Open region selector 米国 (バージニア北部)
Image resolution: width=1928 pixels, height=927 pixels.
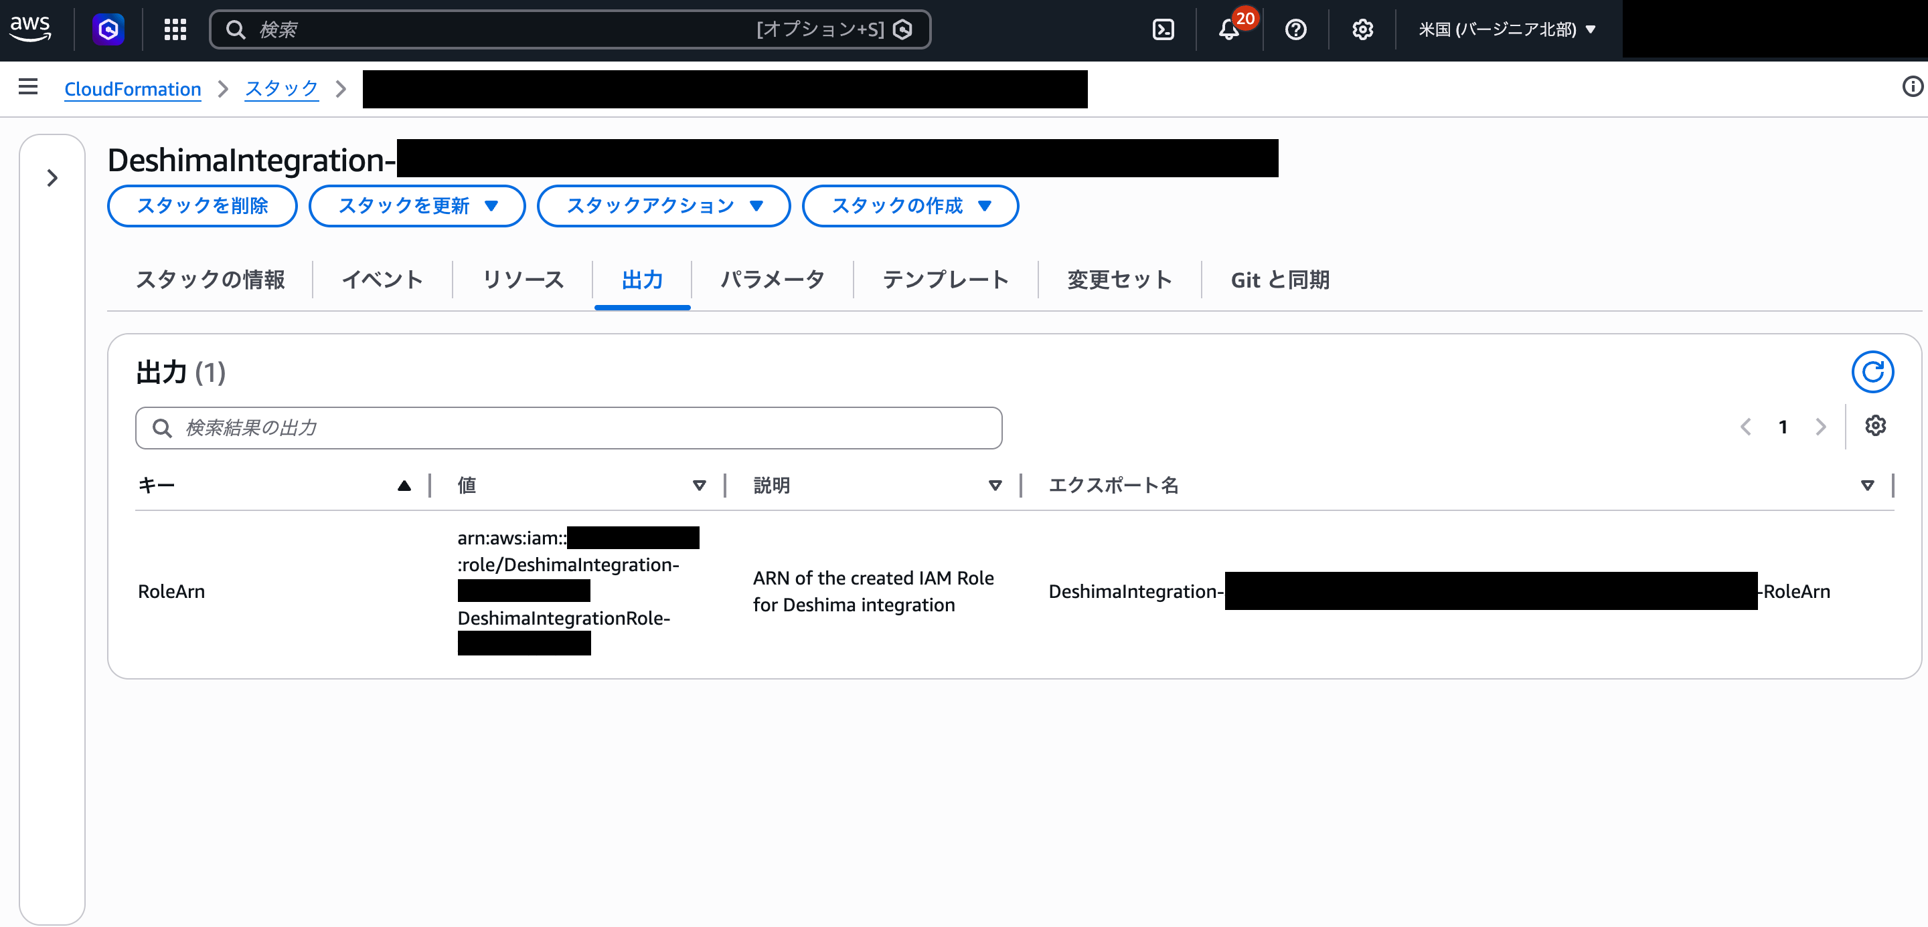pyautogui.click(x=1507, y=29)
